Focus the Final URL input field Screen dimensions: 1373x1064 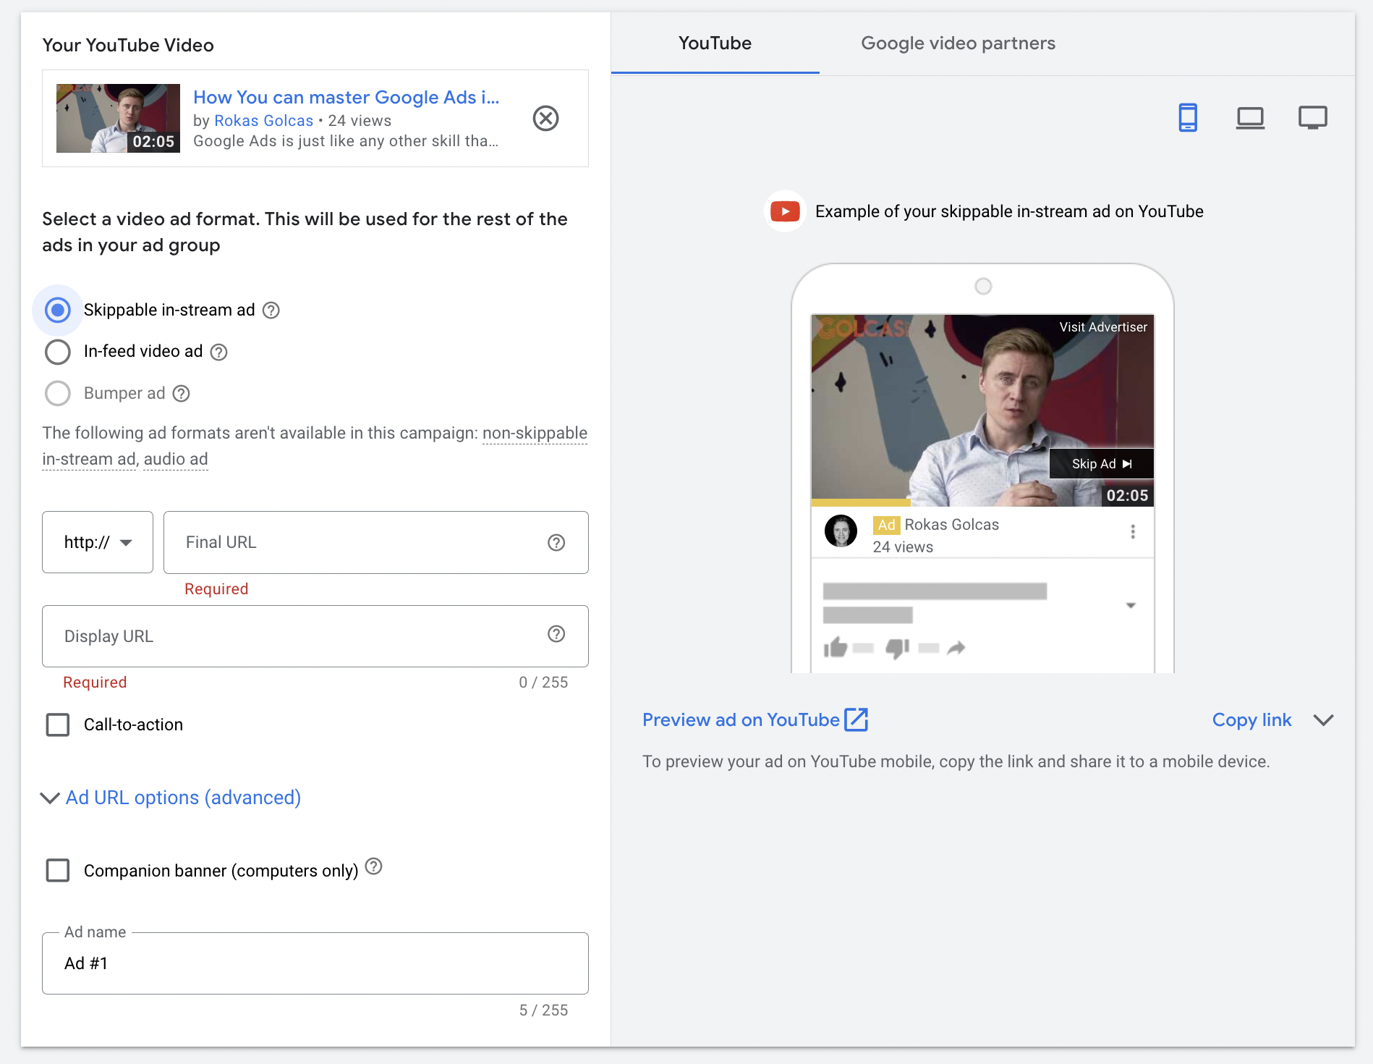(376, 542)
